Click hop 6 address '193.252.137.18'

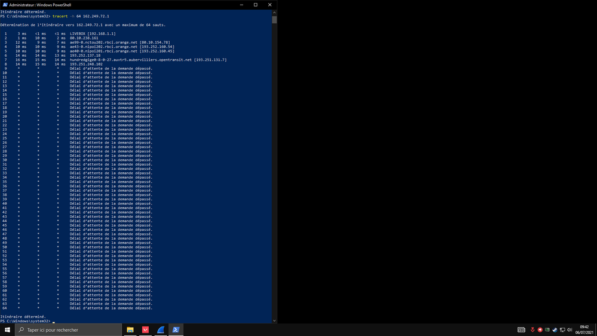pyautogui.click(x=85, y=56)
